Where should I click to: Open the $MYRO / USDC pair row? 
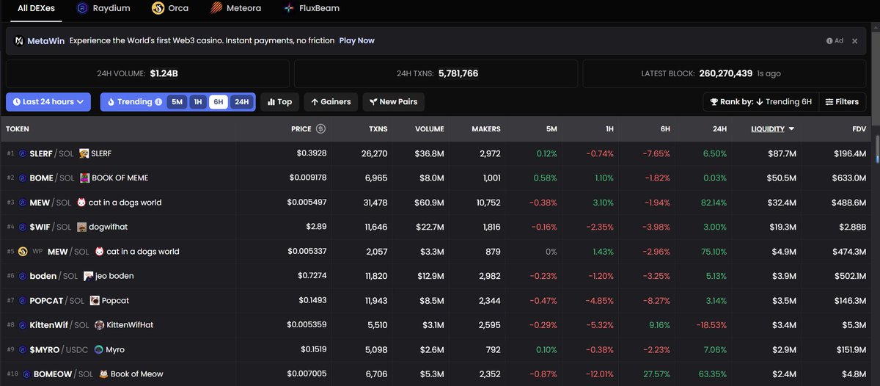click(437, 349)
